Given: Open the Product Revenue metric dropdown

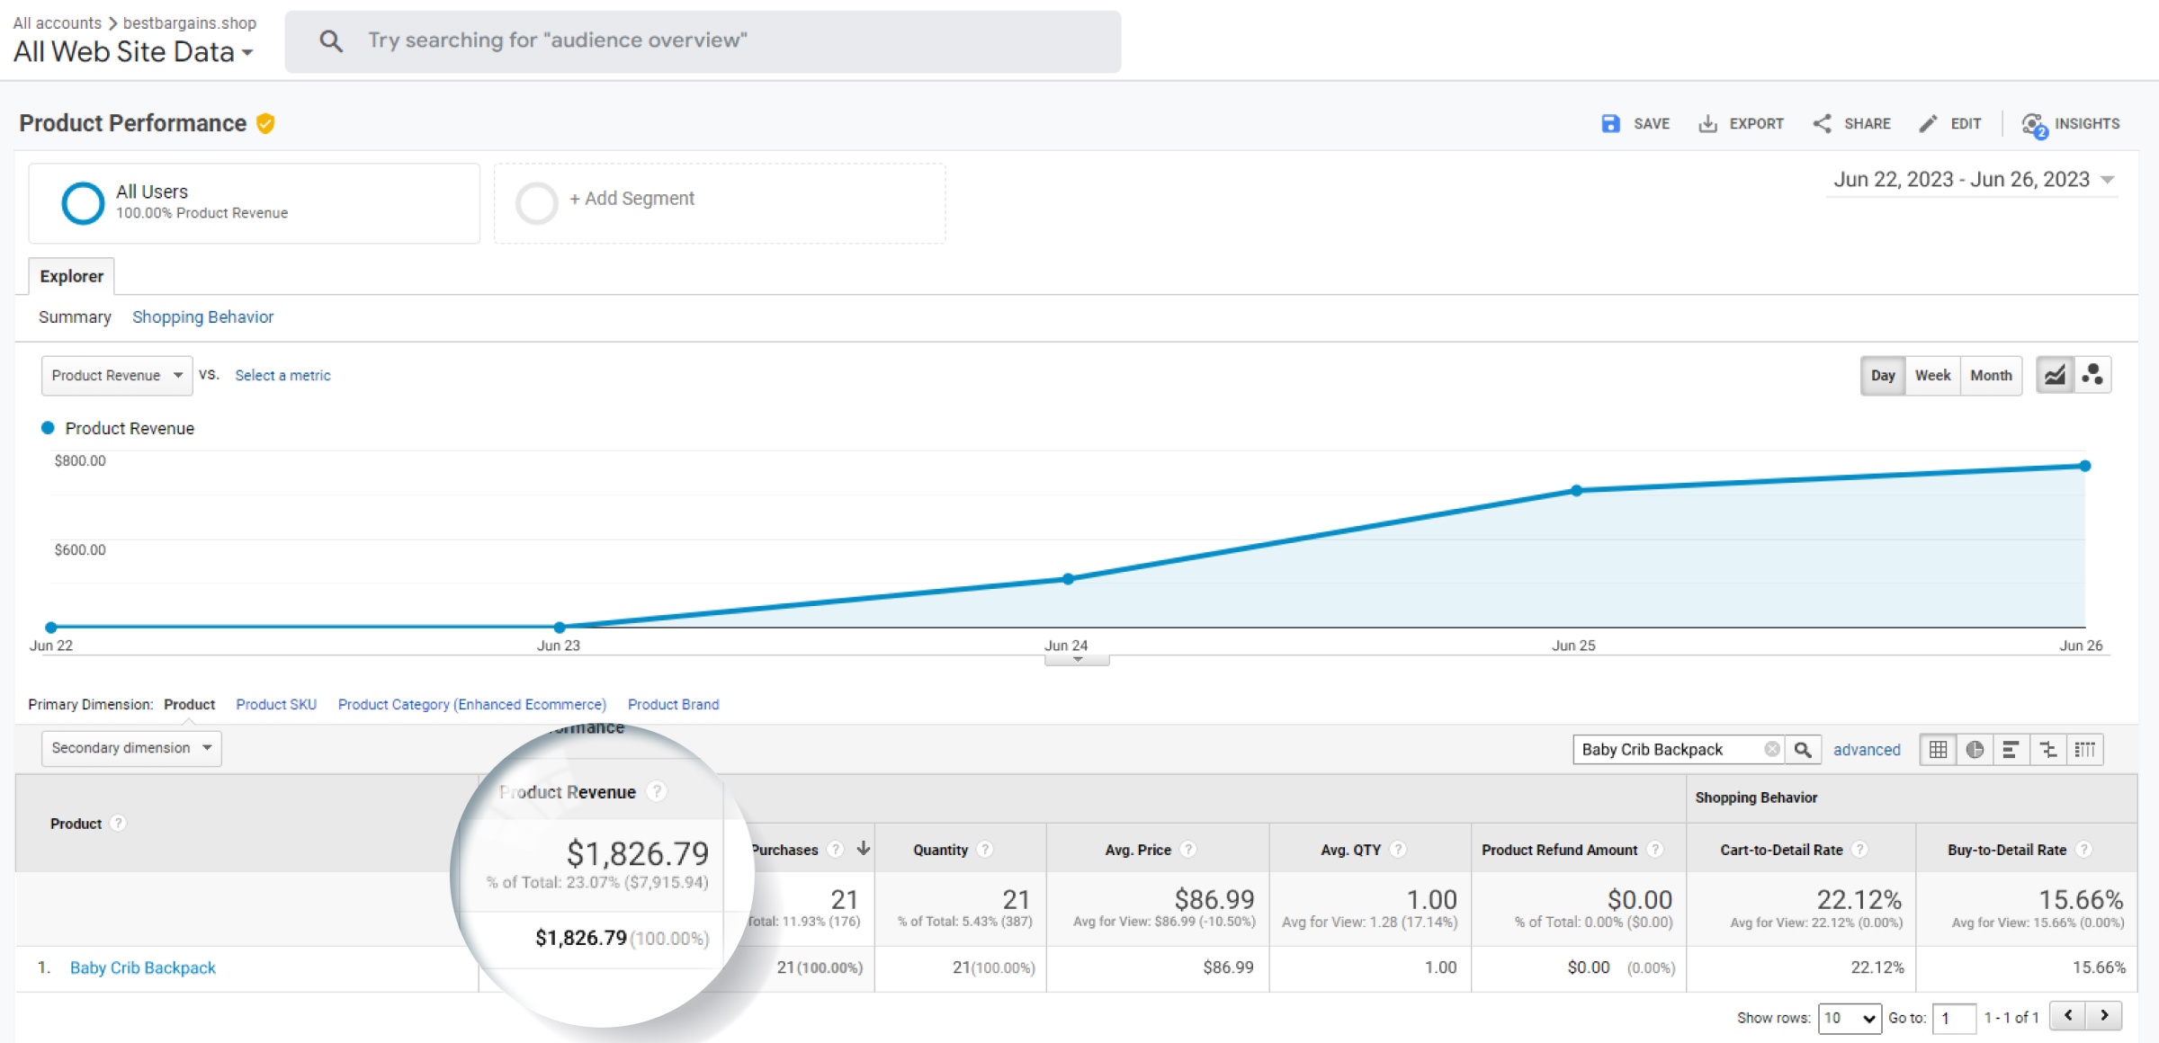Looking at the screenshot, I should (117, 375).
